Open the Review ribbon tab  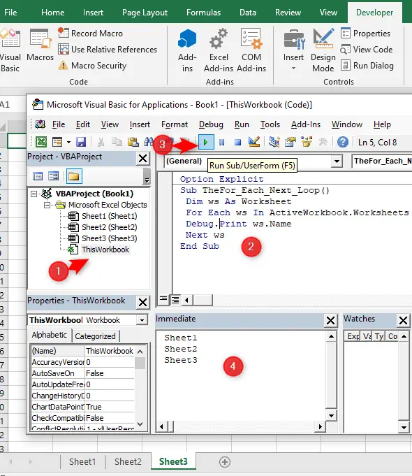[x=288, y=13]
